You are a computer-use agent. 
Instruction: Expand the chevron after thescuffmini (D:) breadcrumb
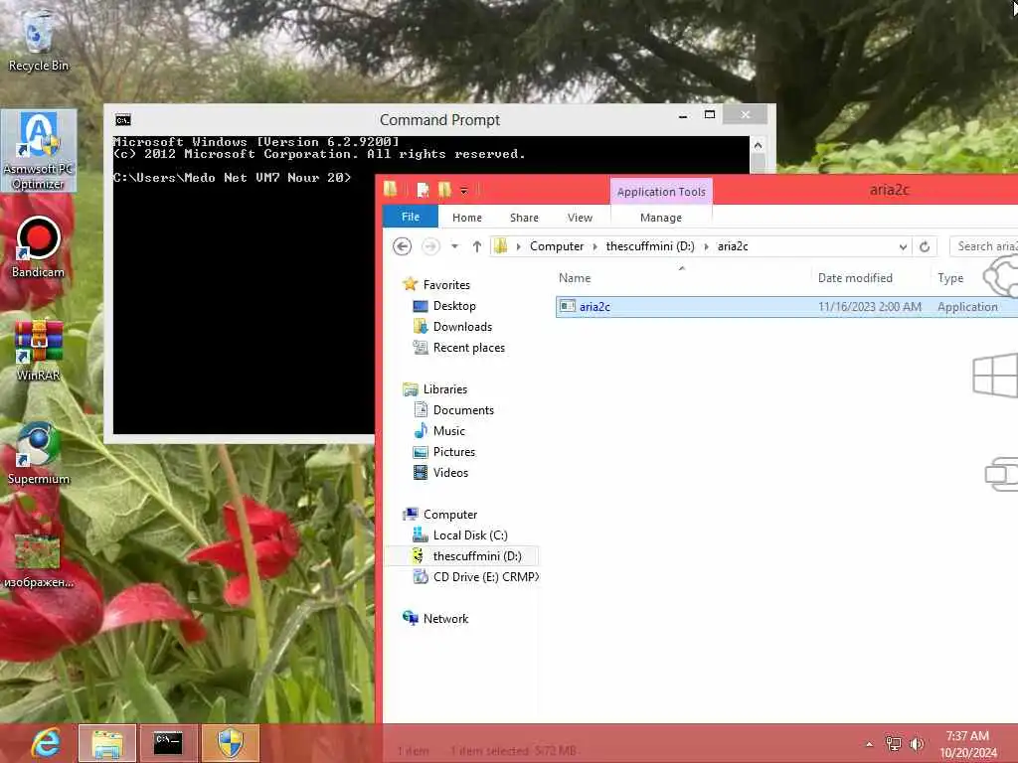point(706,246)
